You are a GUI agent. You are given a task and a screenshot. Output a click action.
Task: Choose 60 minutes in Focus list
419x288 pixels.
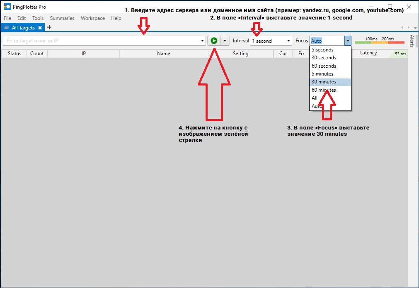330,90
